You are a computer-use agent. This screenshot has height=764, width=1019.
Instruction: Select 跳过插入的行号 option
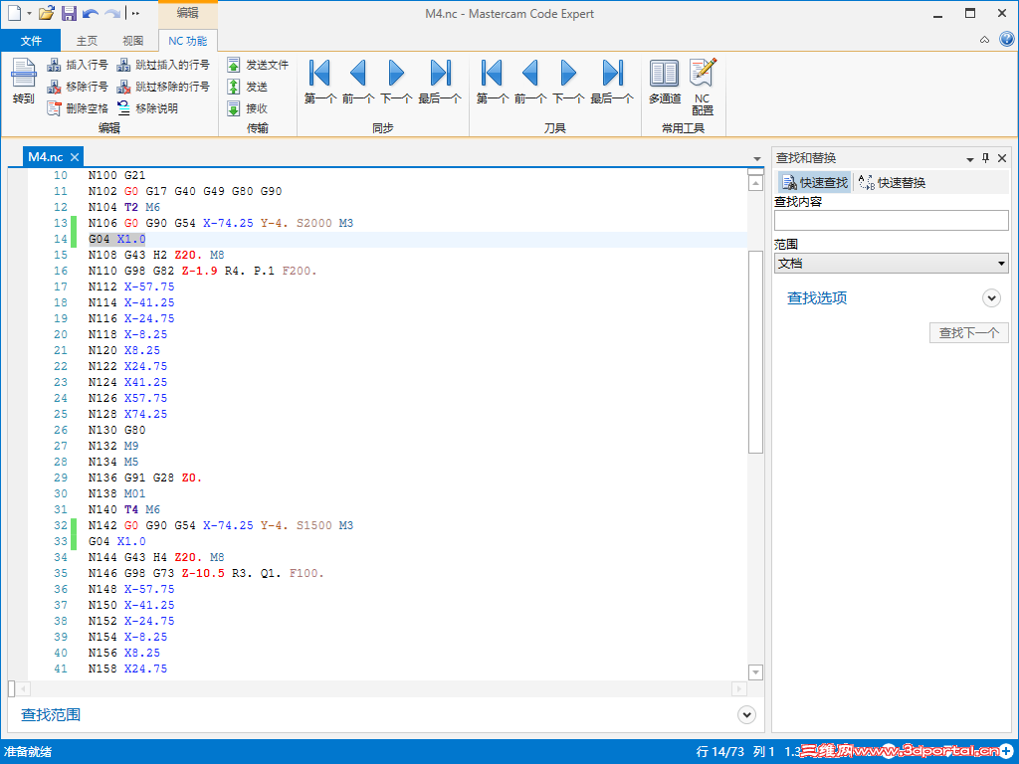[163, 65]
